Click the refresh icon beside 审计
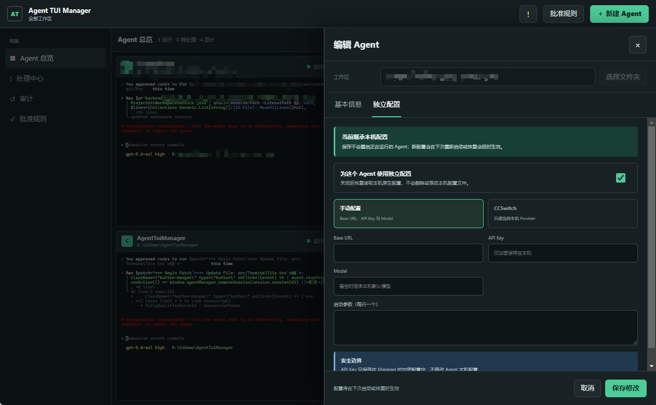The image size is (656, 405). click(12, 99)
